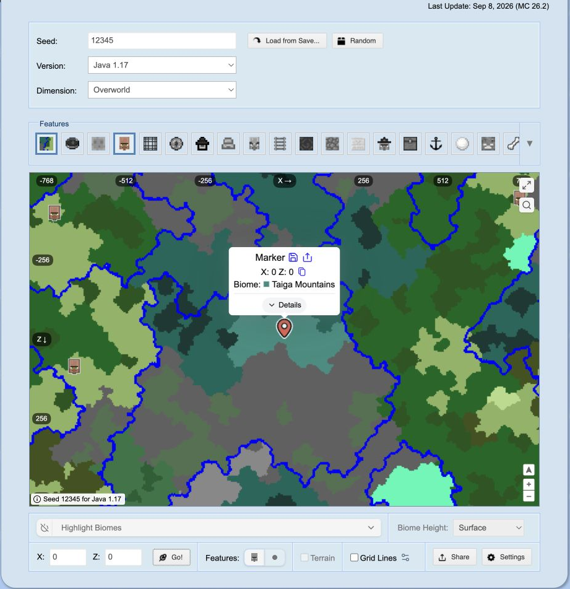Viewport: 570px width, 589px height.
Task: Enable the Woodland Mansion black house feature
Action: (x=202, y=144)
